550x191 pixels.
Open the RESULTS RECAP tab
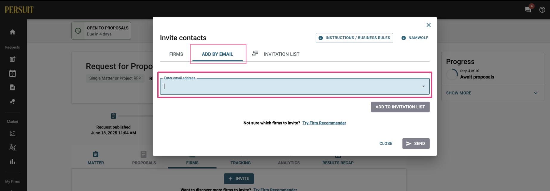(x=338, y=163)
